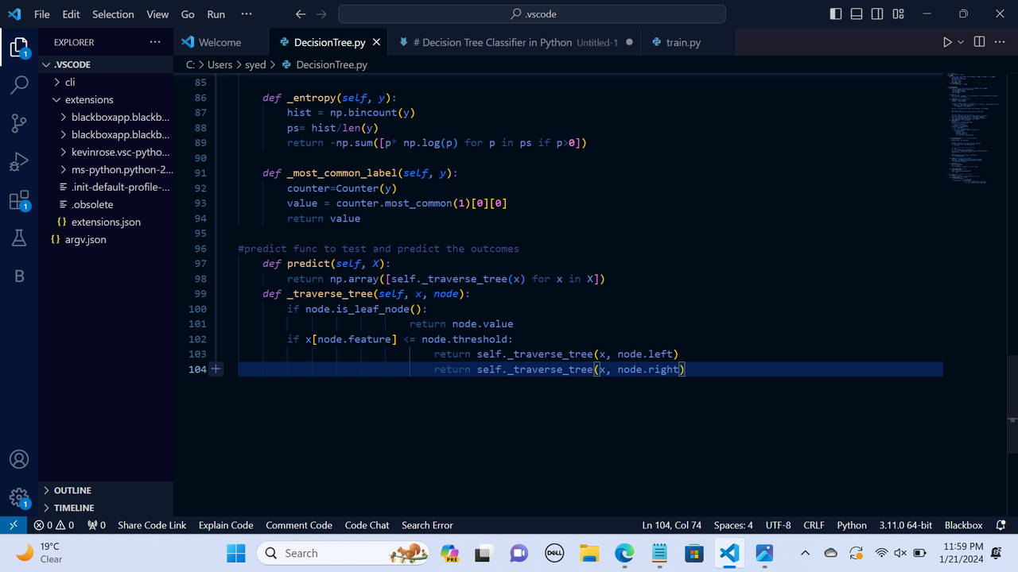This screenshot has width=1018, height=572.
Task: Go back in navigation history
Action: click(300, 14)
